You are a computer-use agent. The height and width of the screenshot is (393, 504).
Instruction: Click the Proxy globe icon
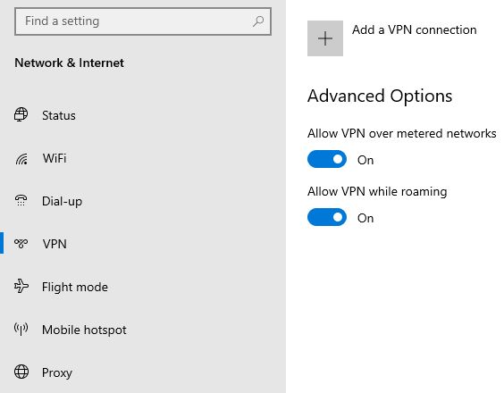(21, 372)
